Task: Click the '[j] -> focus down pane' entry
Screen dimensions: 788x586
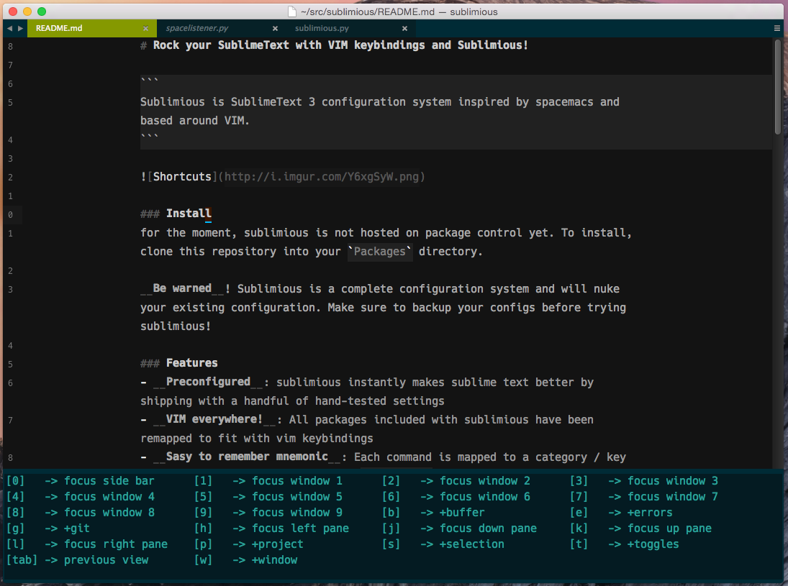Action: [459, 528]
